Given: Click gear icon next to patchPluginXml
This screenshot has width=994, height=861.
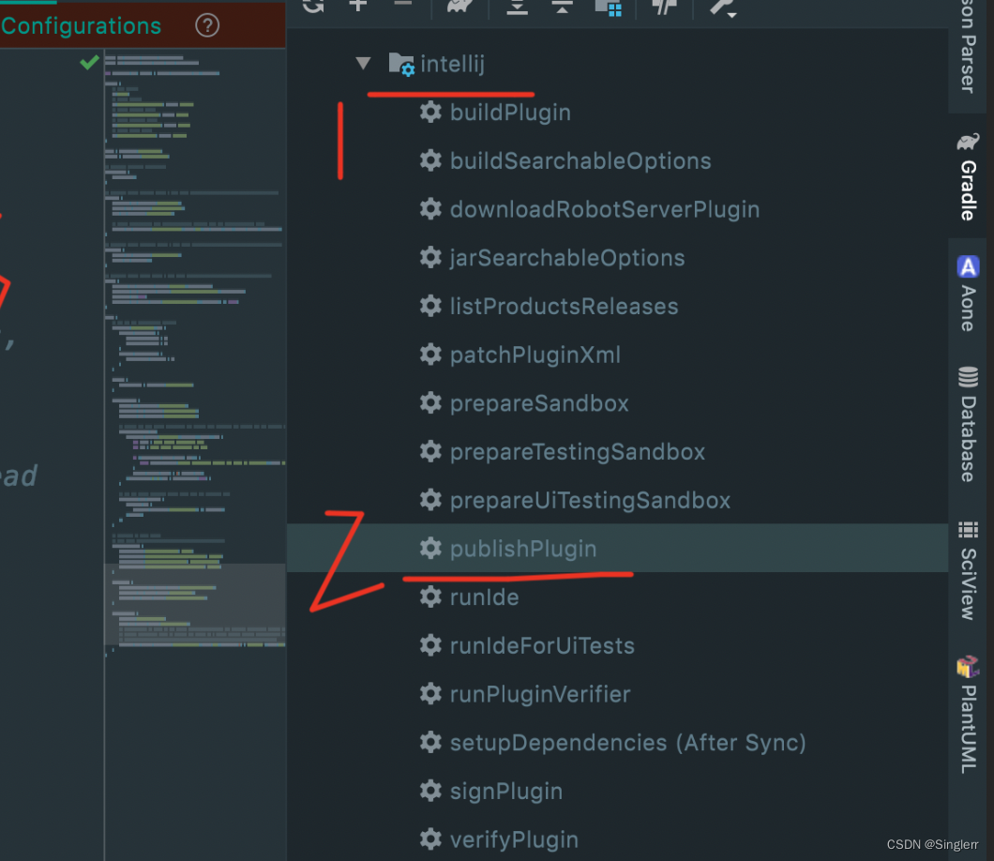Looking at the screenshot, I should click(x=430, y=355).
